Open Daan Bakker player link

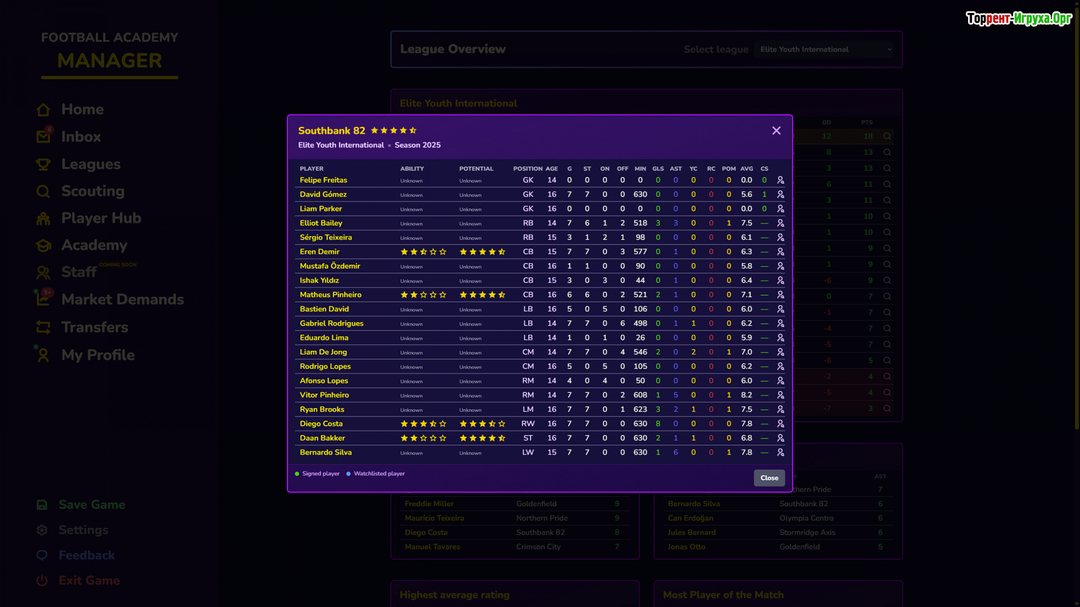point(322,438)
